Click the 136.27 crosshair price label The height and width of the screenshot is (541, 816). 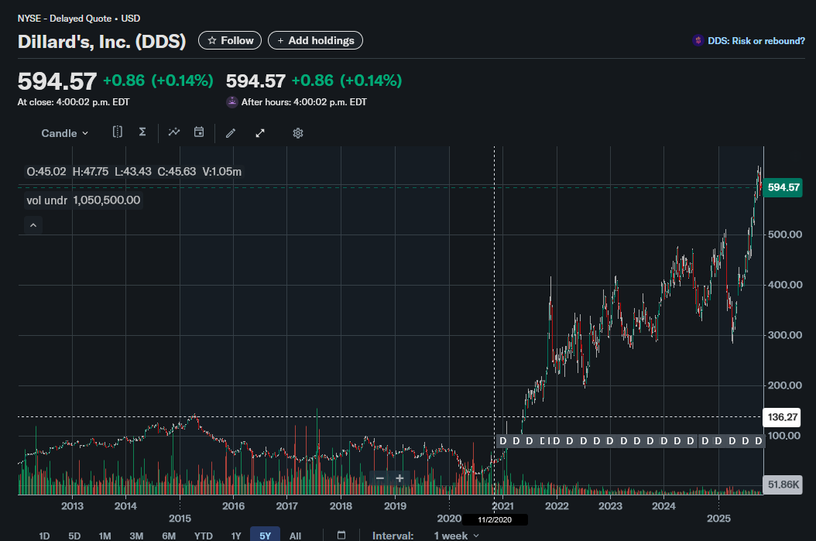(782, 417)
